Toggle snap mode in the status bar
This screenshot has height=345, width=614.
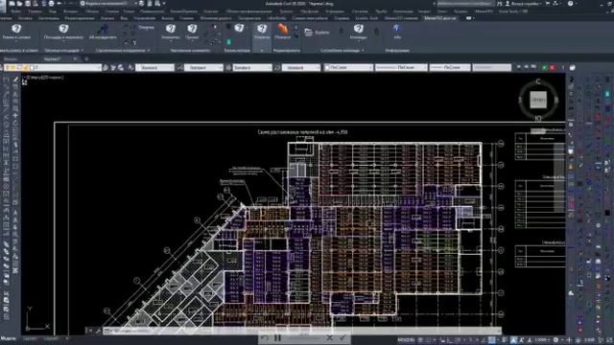pos(428,340)
